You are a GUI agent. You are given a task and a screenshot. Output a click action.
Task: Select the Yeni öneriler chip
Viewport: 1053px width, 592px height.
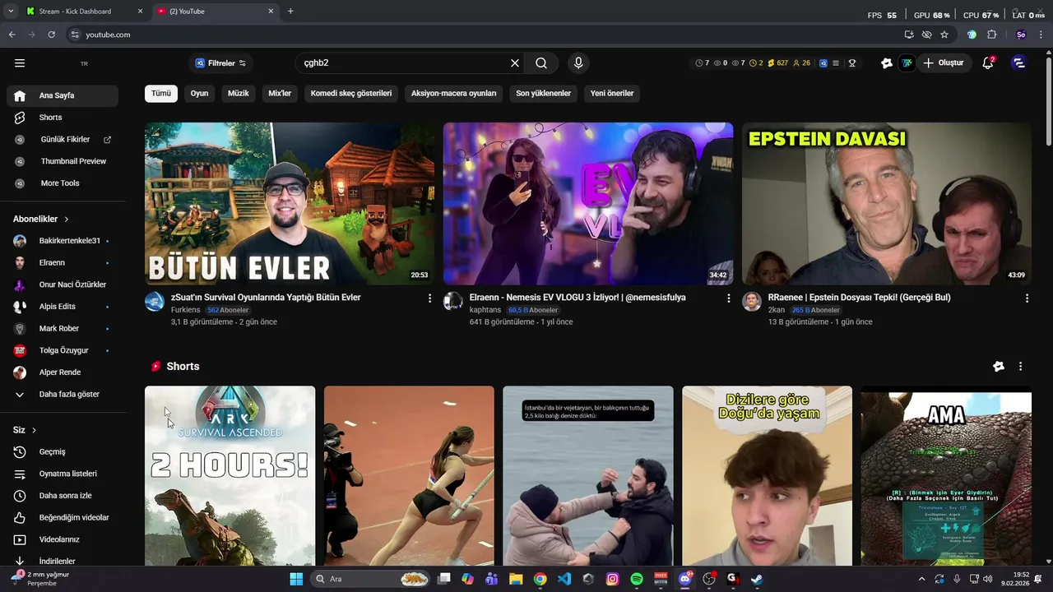click(612, 94)
